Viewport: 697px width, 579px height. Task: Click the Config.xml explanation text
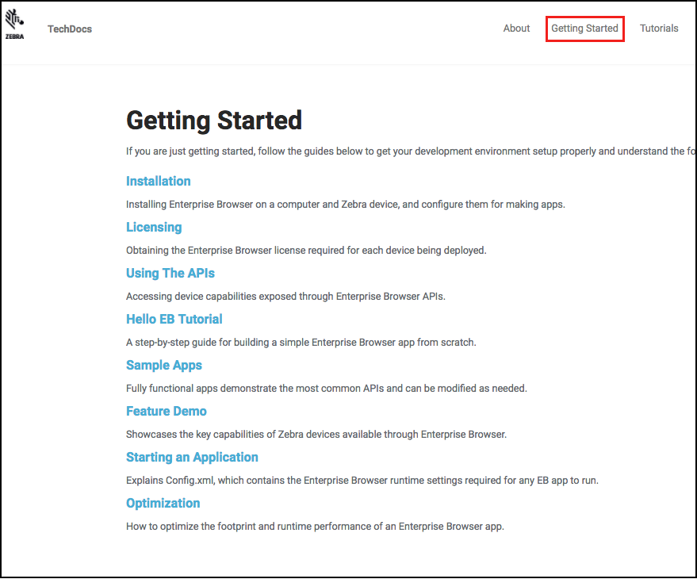[362, 481]
